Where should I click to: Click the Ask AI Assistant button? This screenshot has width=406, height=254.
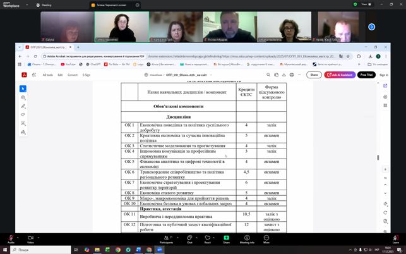coord(340,75)
